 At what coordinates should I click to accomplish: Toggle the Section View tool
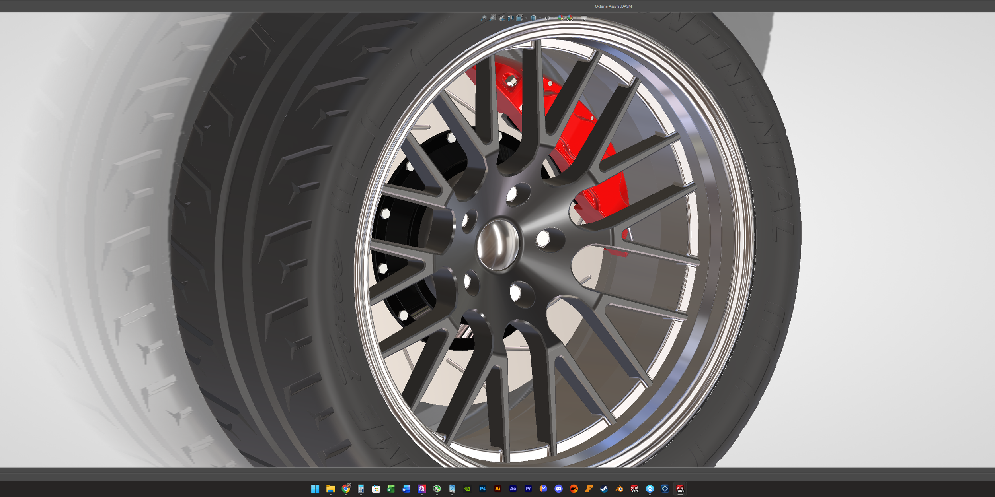tap(511, 18)
